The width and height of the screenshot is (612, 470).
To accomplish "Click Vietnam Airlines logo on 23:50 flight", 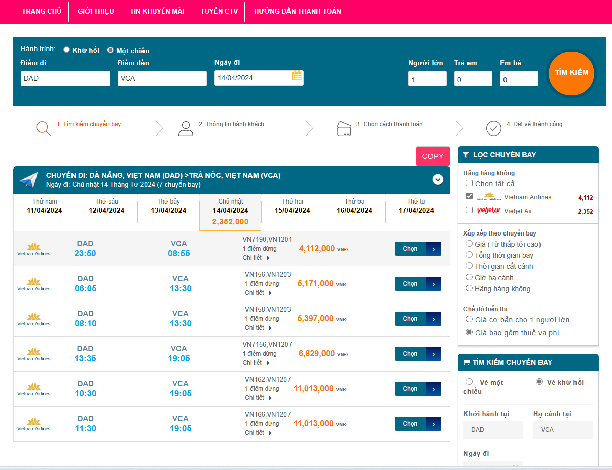I will tap(34, 249).
